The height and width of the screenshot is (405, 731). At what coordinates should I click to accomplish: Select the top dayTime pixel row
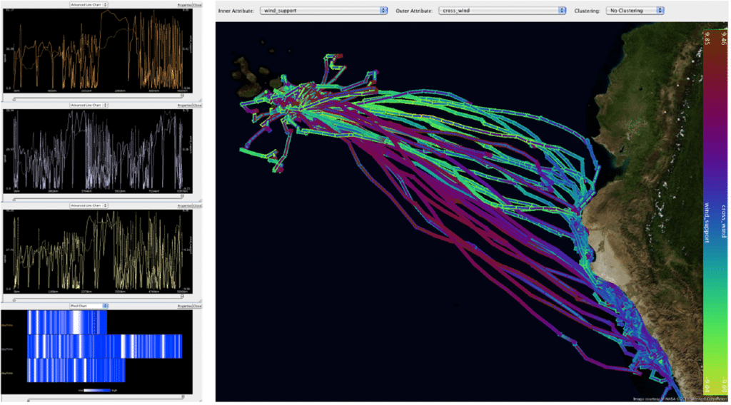click(67, 322)
